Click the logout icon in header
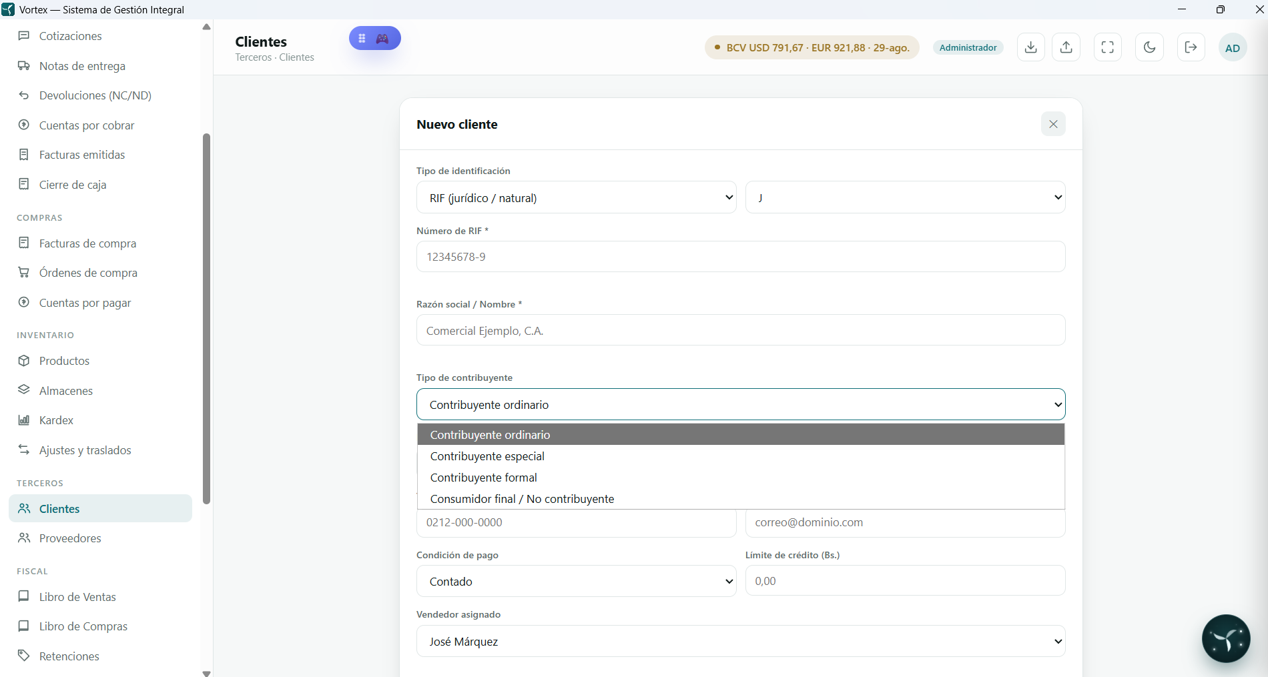This screenshot has height=677, width=1268. pos(1191,47)
